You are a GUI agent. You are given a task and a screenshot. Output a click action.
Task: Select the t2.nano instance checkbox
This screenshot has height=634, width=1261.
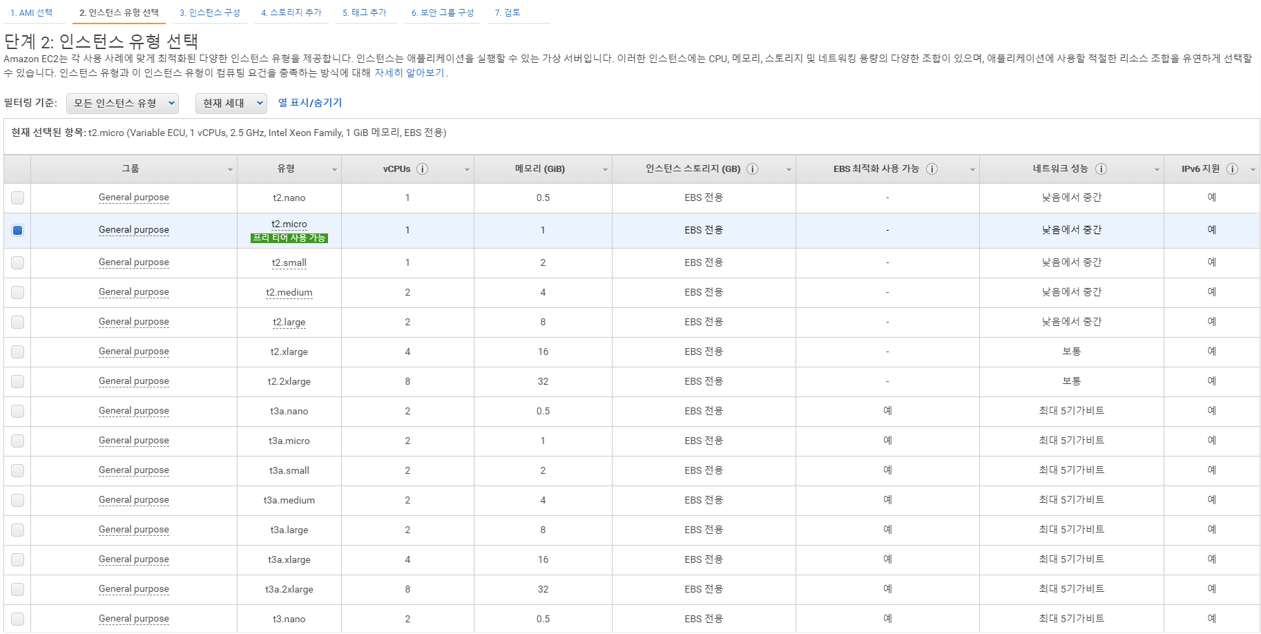point(18,198)
